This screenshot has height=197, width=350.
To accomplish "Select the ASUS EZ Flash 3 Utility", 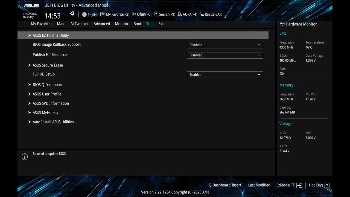I will point(51,35).
